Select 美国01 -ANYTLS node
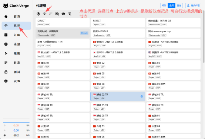205x139 pixels. [x=173, y=54]
